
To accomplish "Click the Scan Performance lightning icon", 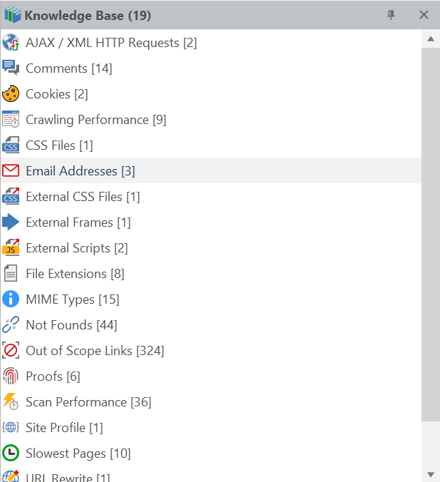I will (x=11, y=402).
